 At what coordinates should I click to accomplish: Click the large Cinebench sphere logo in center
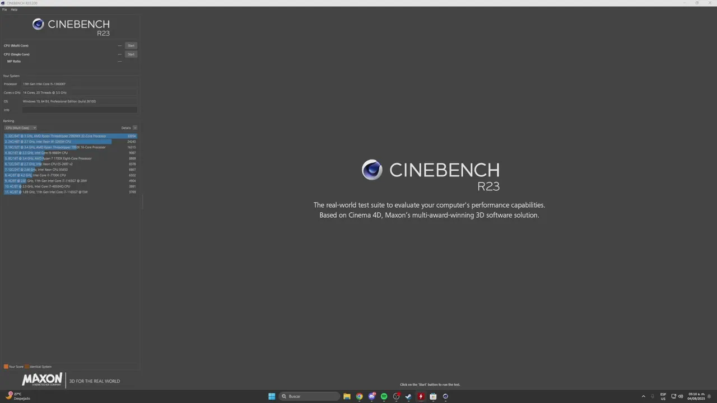pos(372,170)
